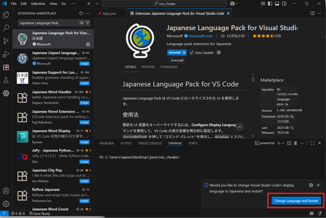326x218 pixels.
Task: Refresh the extensions marketplace list
Action: (81, 13)
